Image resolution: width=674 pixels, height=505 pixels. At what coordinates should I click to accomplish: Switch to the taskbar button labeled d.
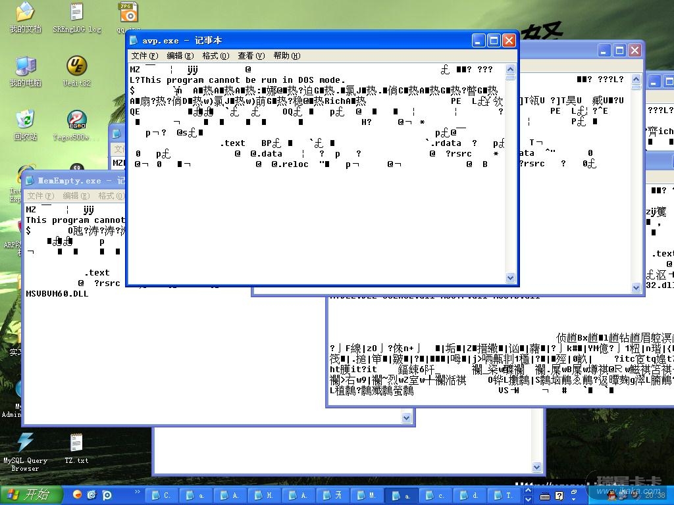(470, 495)
